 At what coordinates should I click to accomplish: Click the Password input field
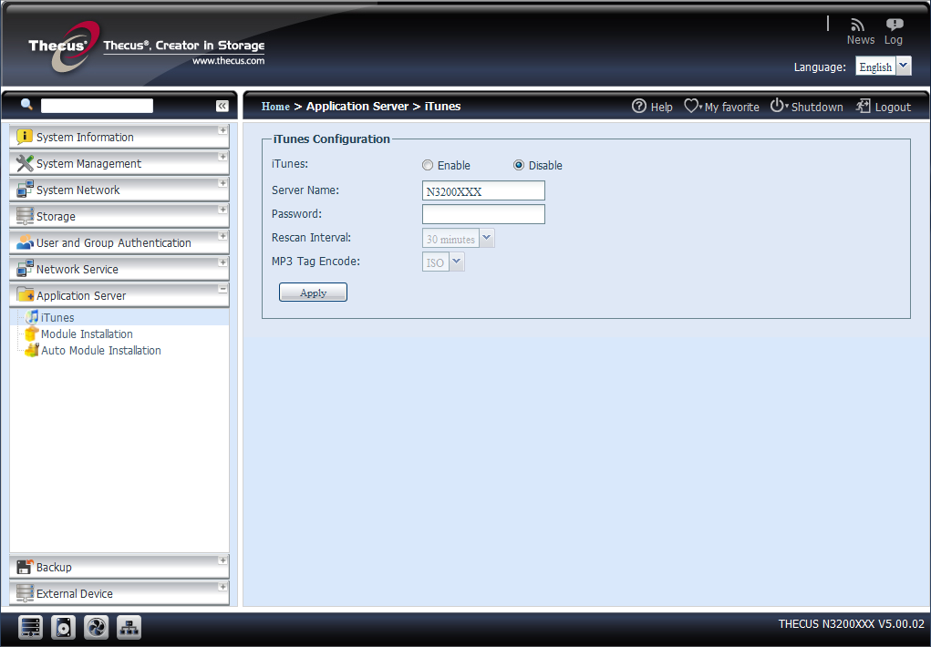coord(483,214)
